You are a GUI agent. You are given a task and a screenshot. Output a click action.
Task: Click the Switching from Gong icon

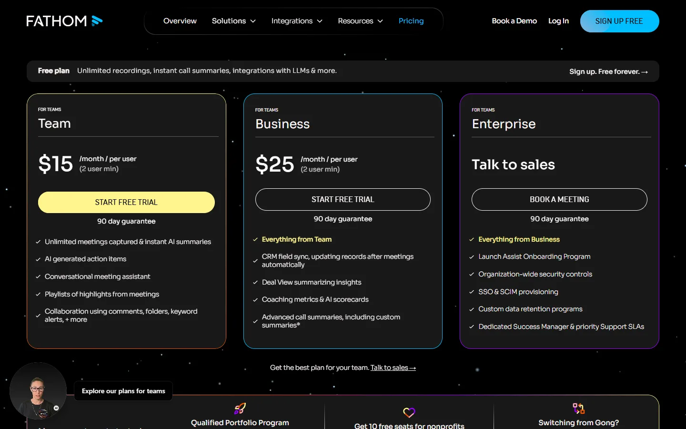(x=579, y=409)
